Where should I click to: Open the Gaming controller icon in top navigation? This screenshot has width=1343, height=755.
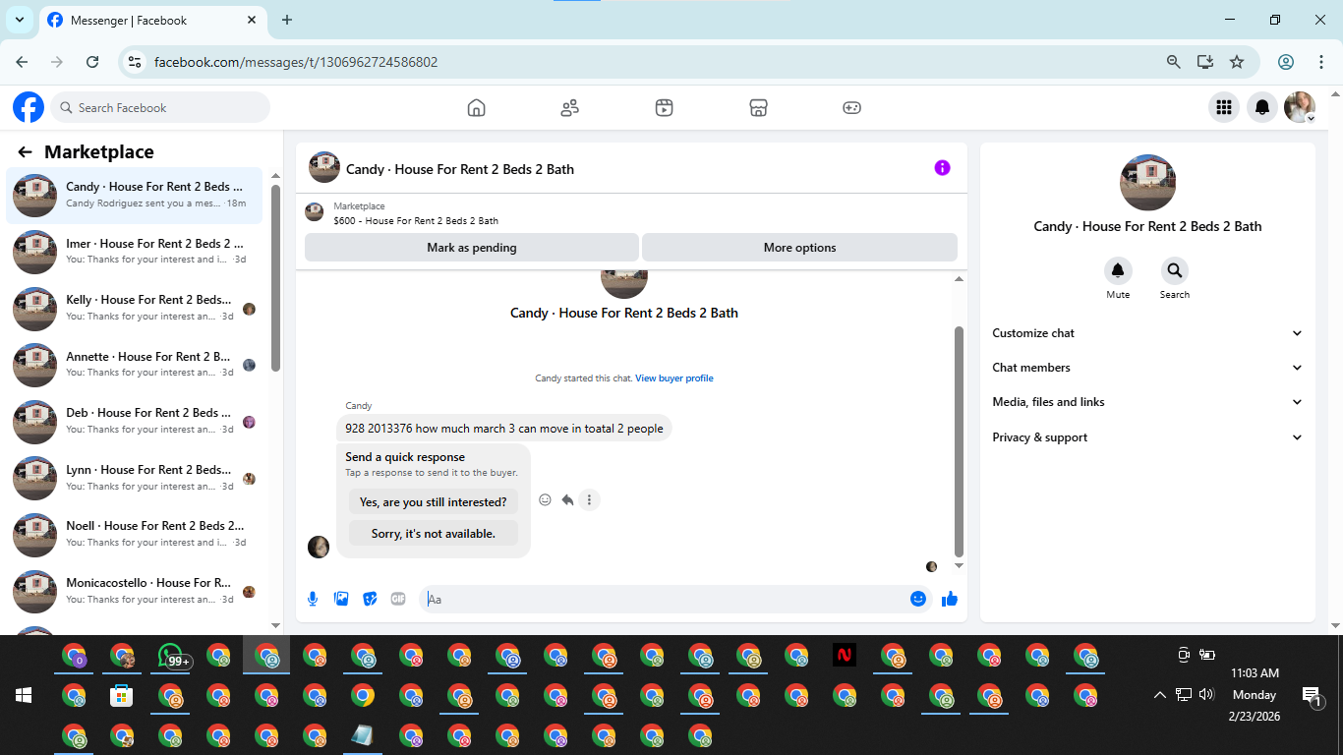click(852, 108)
